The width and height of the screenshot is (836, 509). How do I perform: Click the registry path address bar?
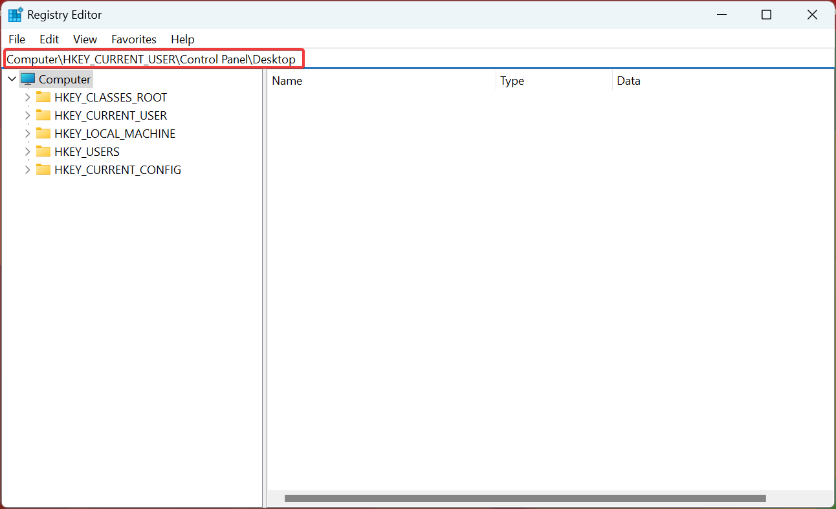[418, 59]
